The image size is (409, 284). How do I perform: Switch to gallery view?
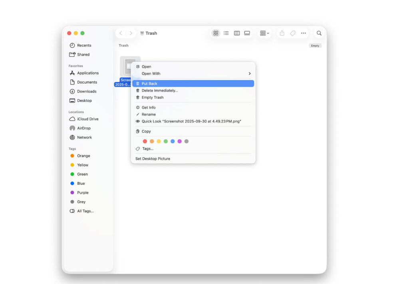click(247, 33)
